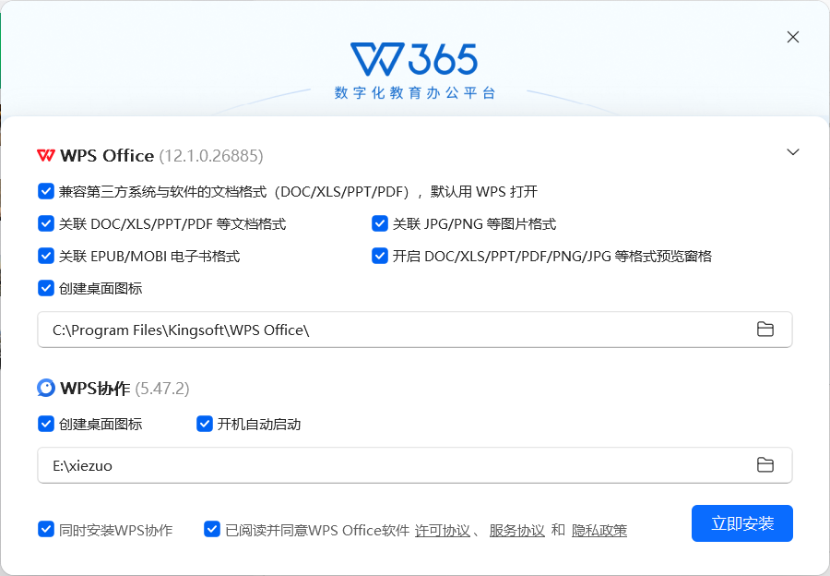The width and height of the screenshot is (830, 576).
Task: Disable 开机自动启动 checkbox
Action: 205,424
